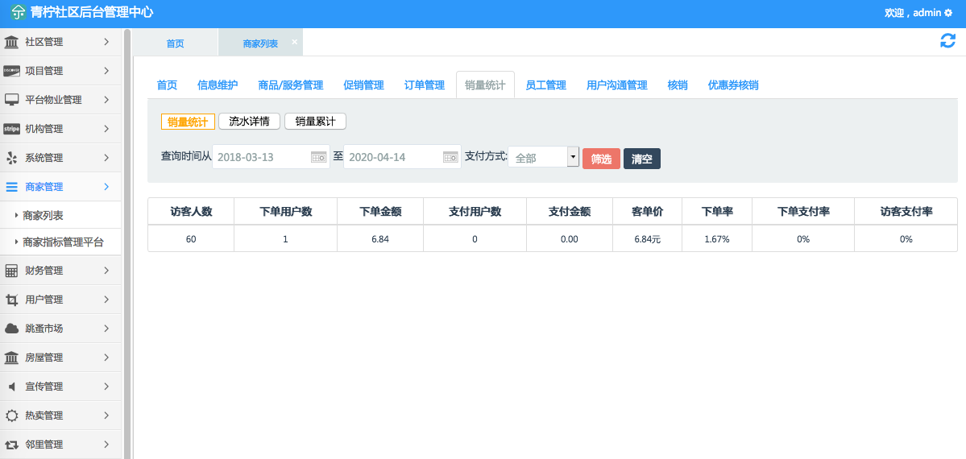The width and height of the screenshot is (966, 459).
Task: Click the 邻里管理 retweet arrows icon
Action: 11,445
